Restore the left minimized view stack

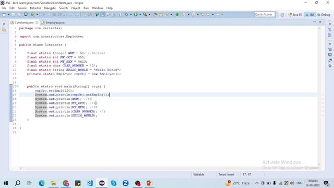(4, 24)
